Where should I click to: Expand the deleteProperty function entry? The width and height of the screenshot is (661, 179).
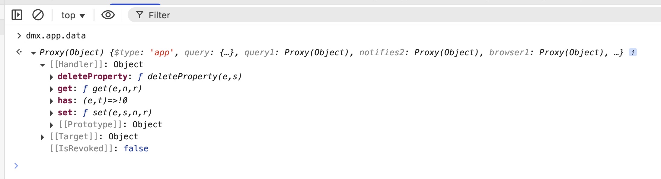click(x=52, y=77)
